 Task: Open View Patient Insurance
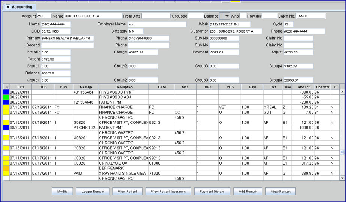(x=168, y=192)
